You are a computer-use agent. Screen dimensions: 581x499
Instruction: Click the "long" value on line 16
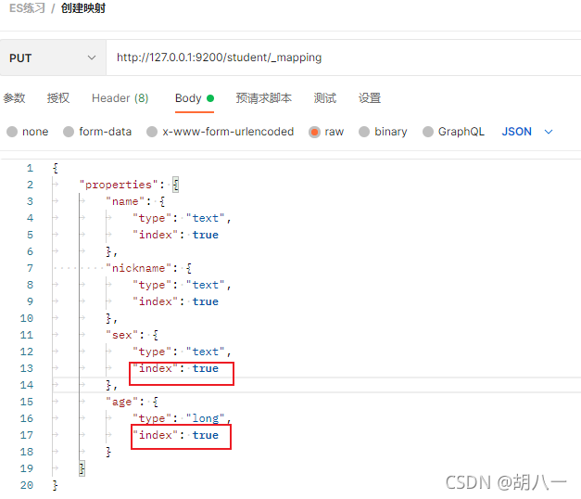point(206,418)
